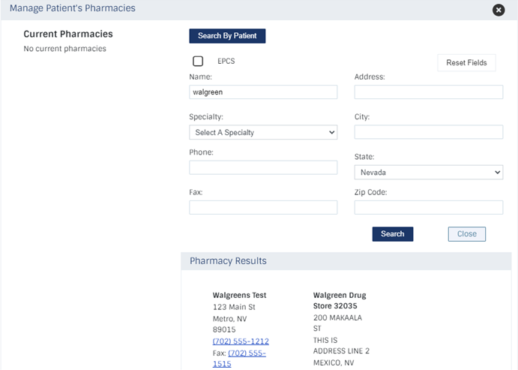Screen dimensions: 518x370
Task: Select the Walgreens Test pharmacy result
Action: [239, 295]
